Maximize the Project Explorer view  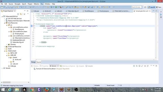tap(28, 11)
